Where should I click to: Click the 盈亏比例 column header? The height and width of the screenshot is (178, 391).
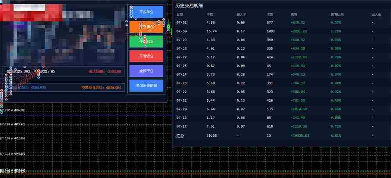tap(337, 14)
